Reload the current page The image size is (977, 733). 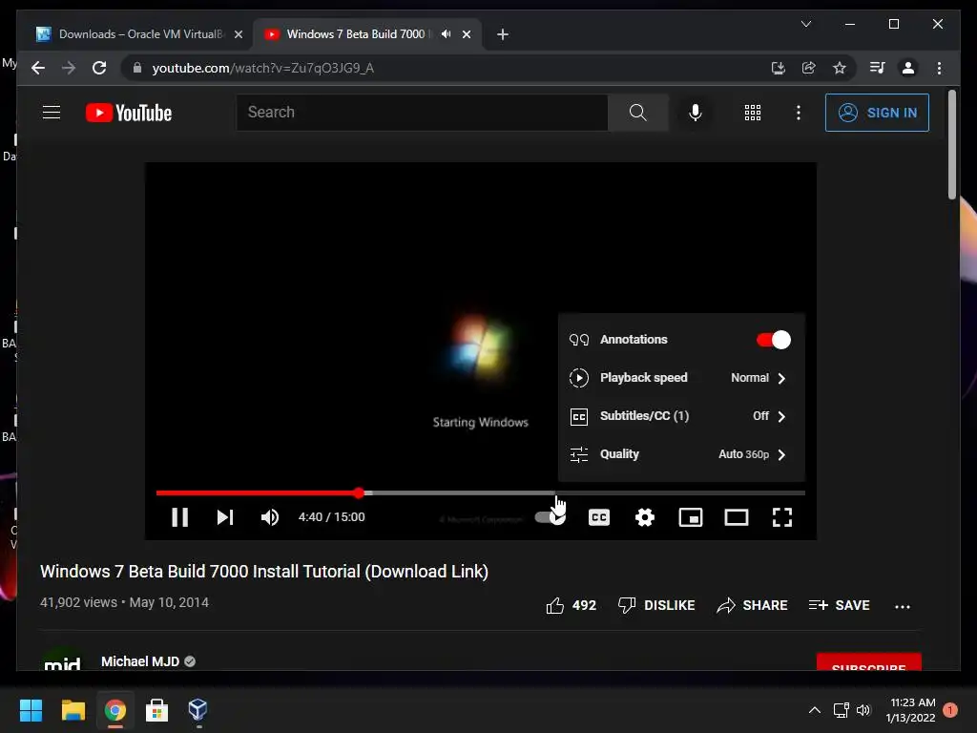[x=99, y=68]
